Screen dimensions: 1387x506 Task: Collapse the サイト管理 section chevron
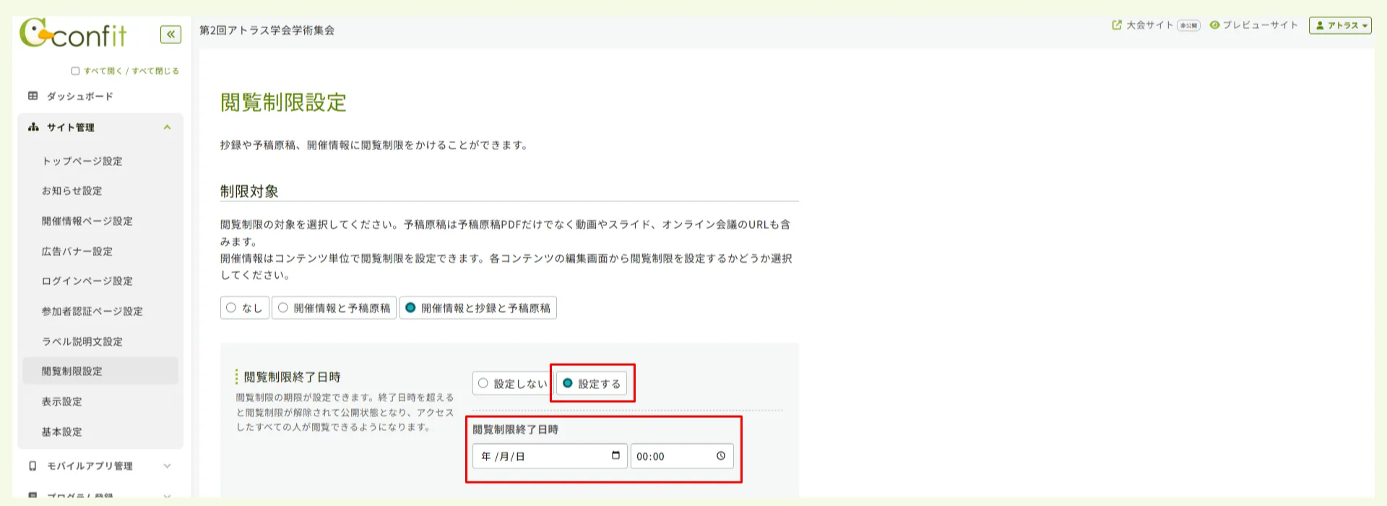[x=167, y=127]
